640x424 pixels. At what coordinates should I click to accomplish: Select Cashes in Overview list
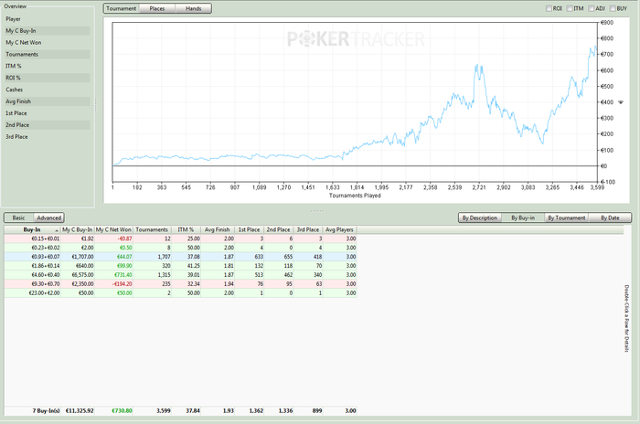[x=47, y=90]
